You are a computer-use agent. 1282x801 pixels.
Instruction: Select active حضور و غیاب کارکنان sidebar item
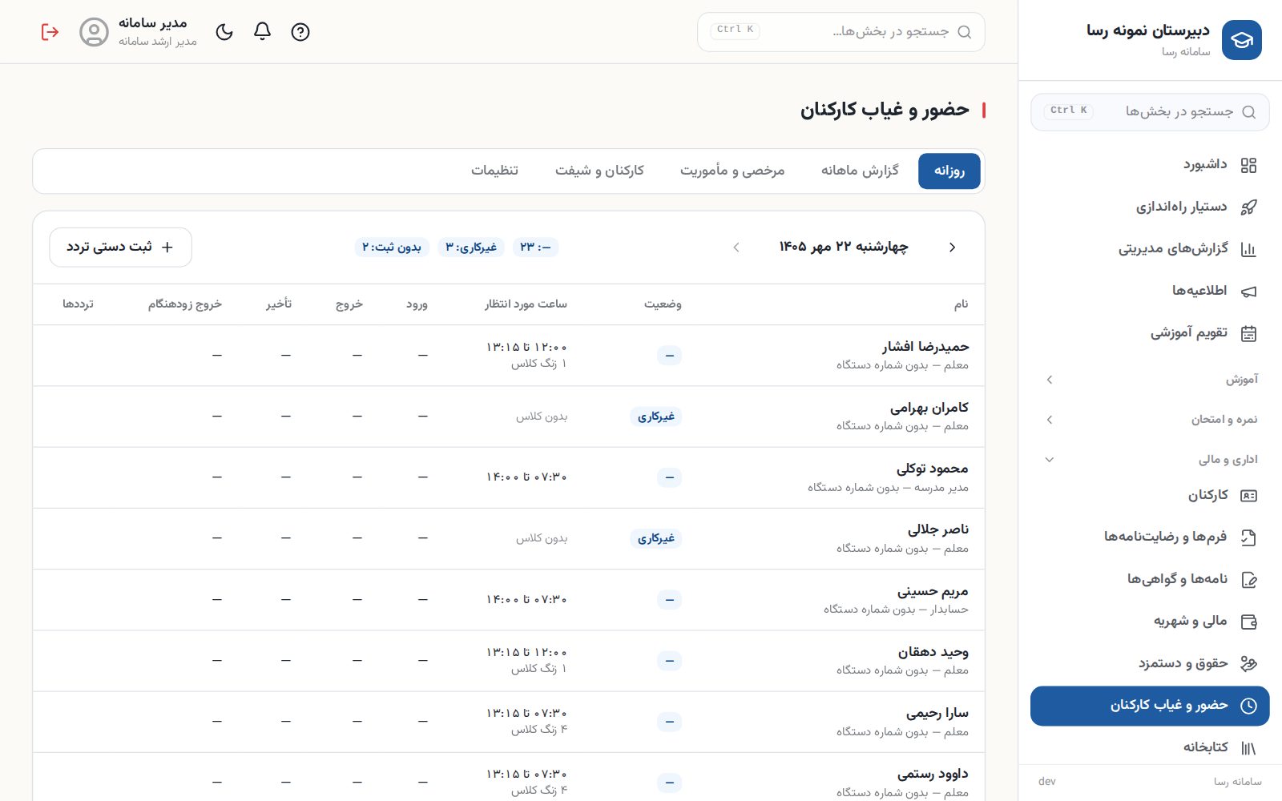tap(1150, 706)
